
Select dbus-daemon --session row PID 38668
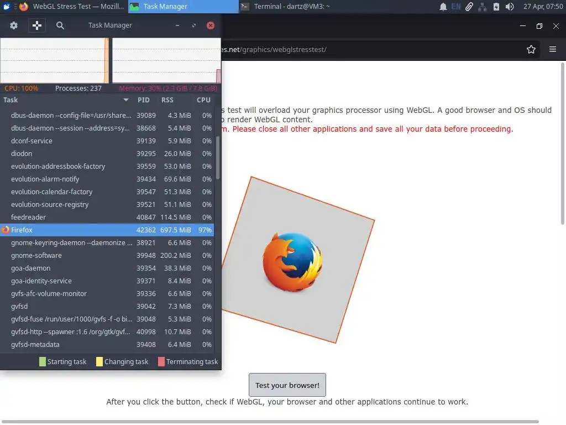click(x=107, y=128)
